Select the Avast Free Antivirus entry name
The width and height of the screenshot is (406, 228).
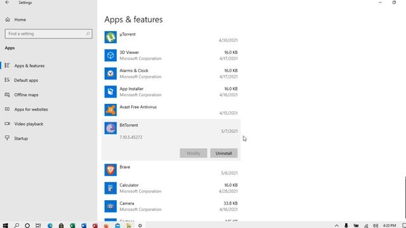pos(138,107)
